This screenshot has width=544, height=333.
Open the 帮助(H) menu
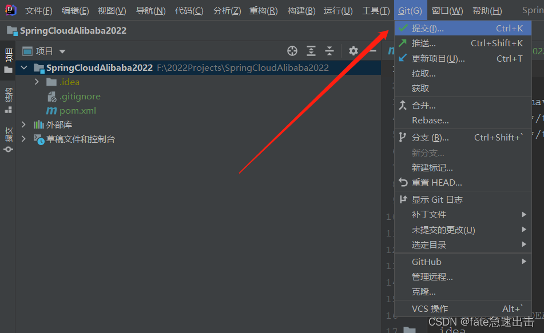(x=487, y=11)
